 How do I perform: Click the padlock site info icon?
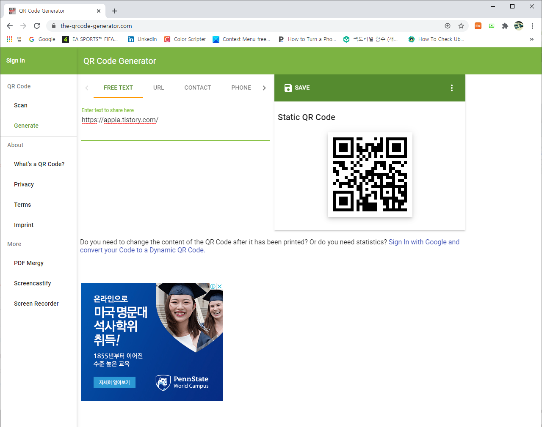[53, 26]
